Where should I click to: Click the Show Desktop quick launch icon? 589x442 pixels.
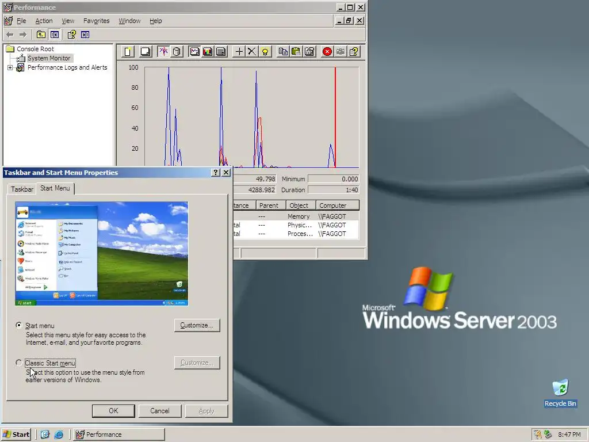click(x=45, y=435)
